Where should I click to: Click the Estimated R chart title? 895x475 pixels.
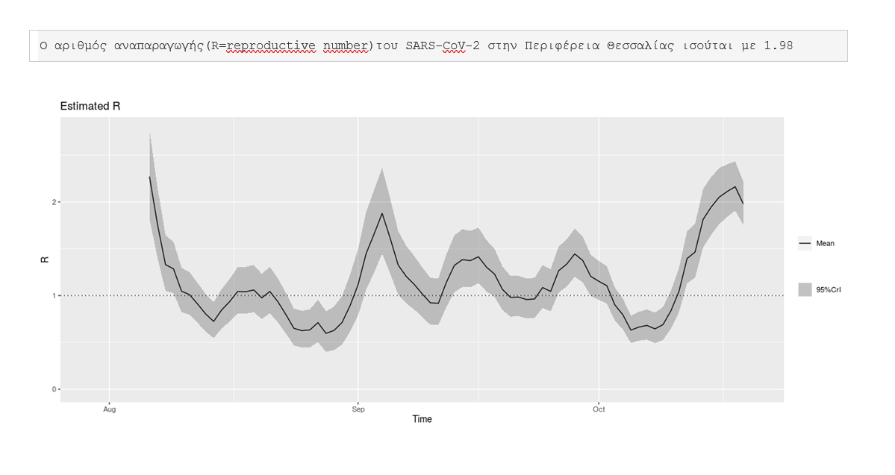tap(90, 106)
